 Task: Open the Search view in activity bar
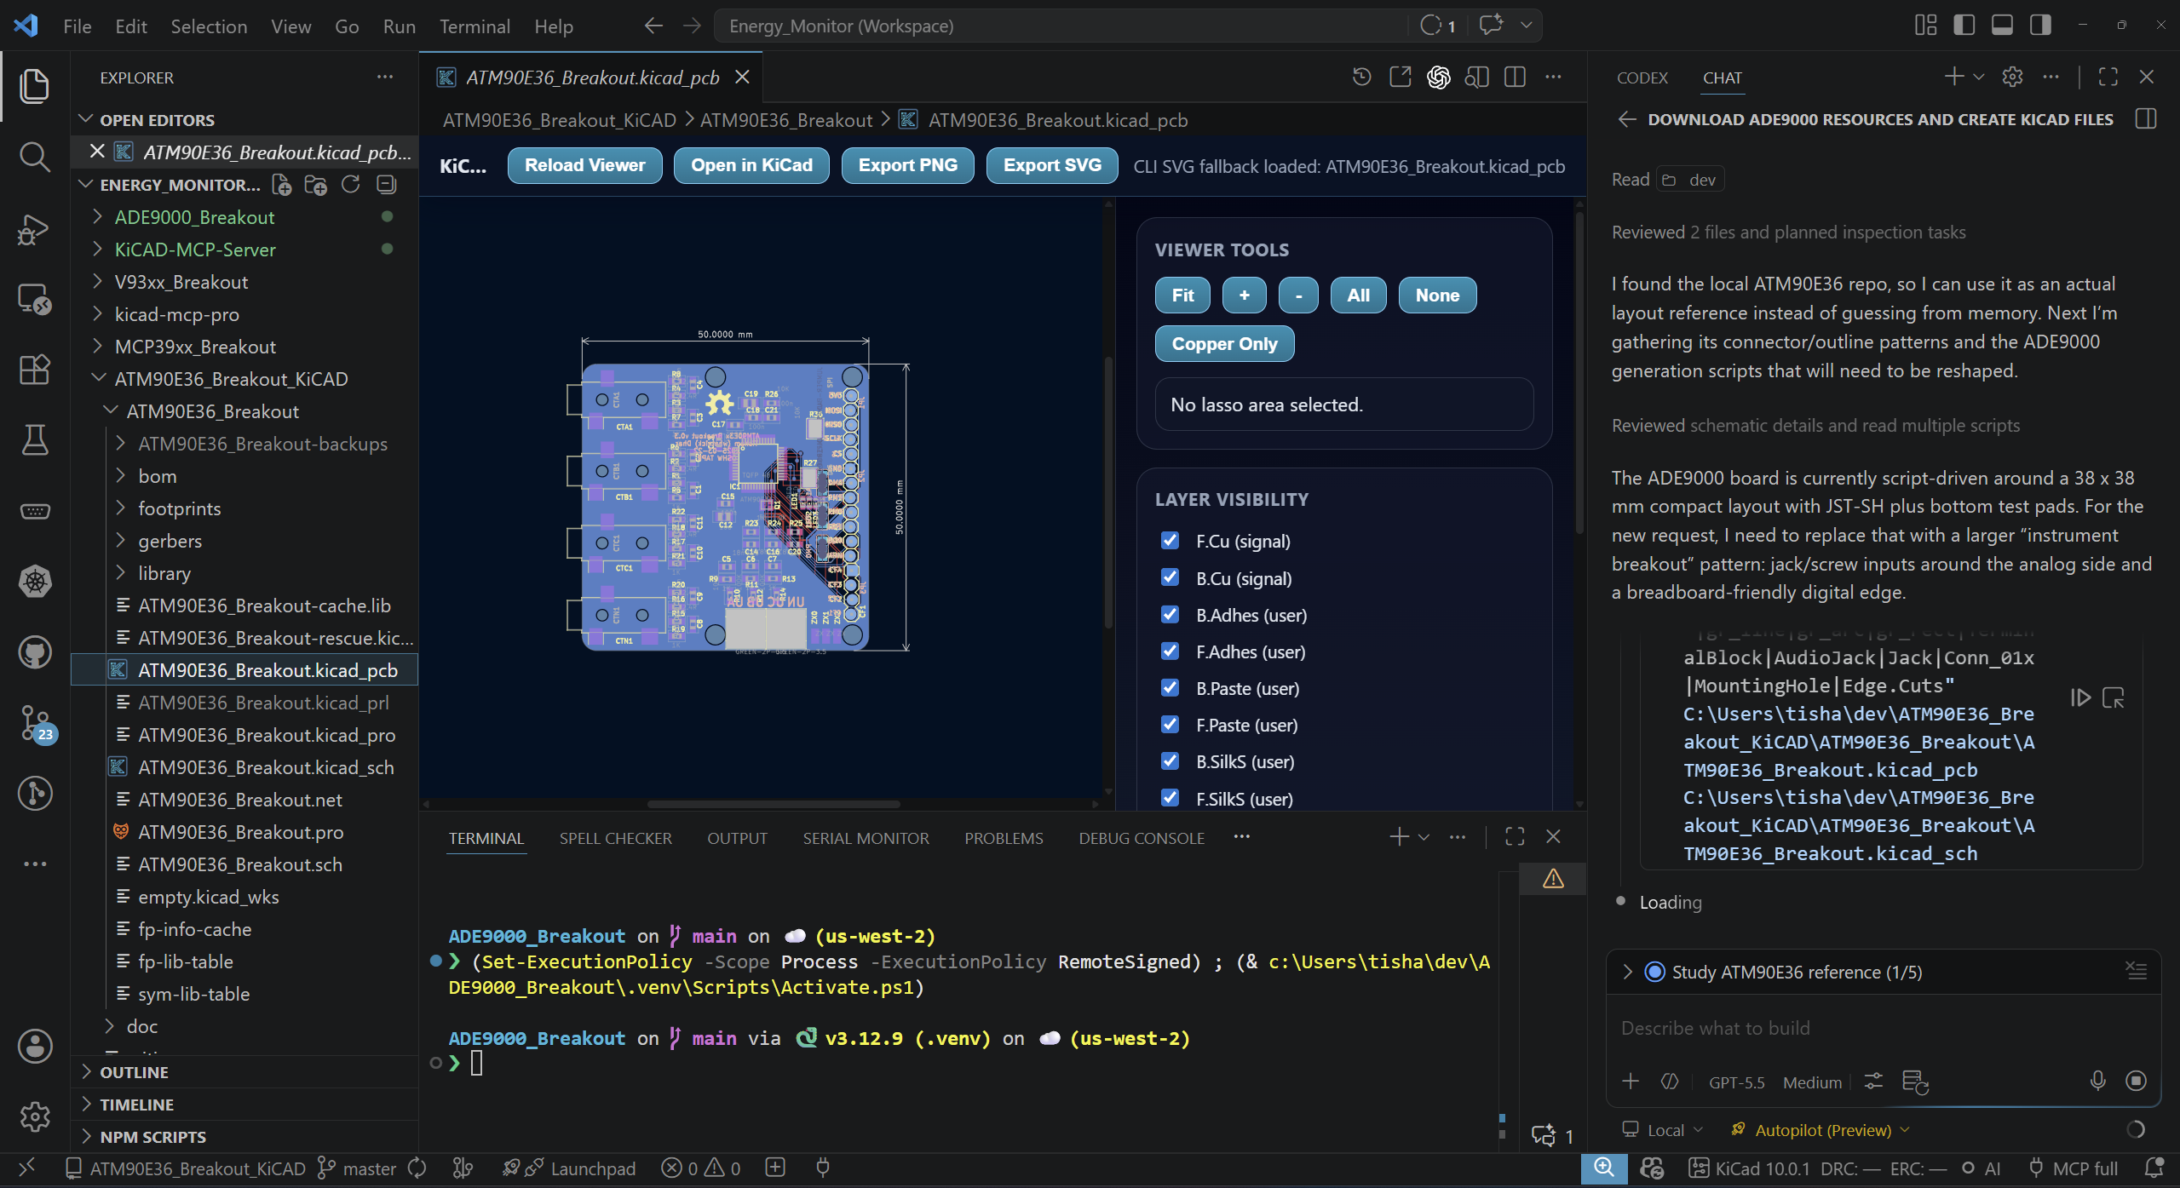[34, 157]
